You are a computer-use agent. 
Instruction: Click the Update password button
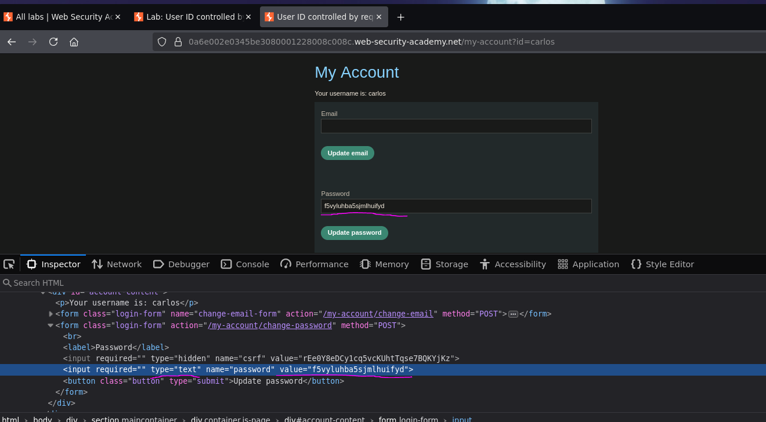point(355,233)
